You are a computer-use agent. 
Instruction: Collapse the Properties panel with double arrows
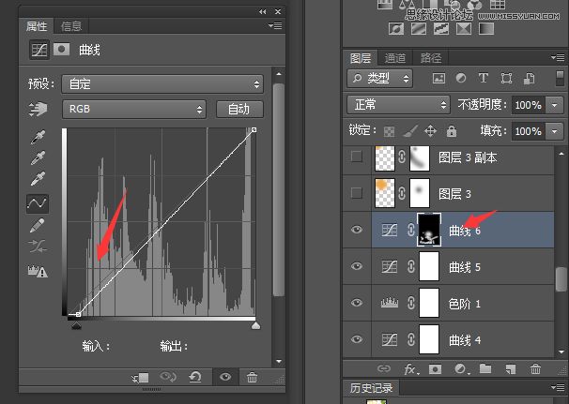262,11
